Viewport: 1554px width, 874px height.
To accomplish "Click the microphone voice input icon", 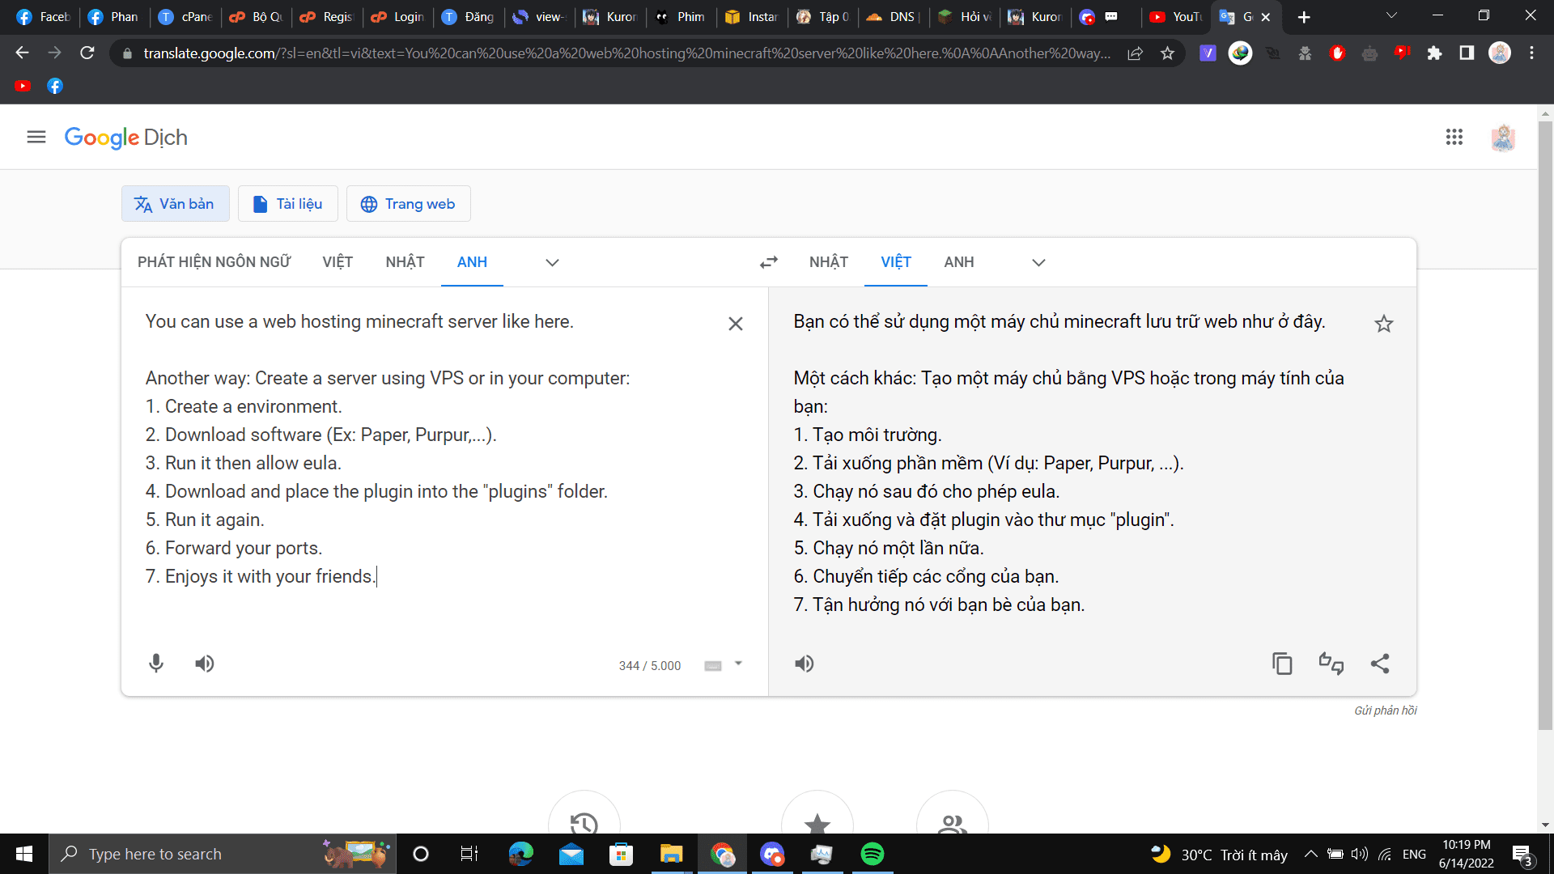I will 156,664.
